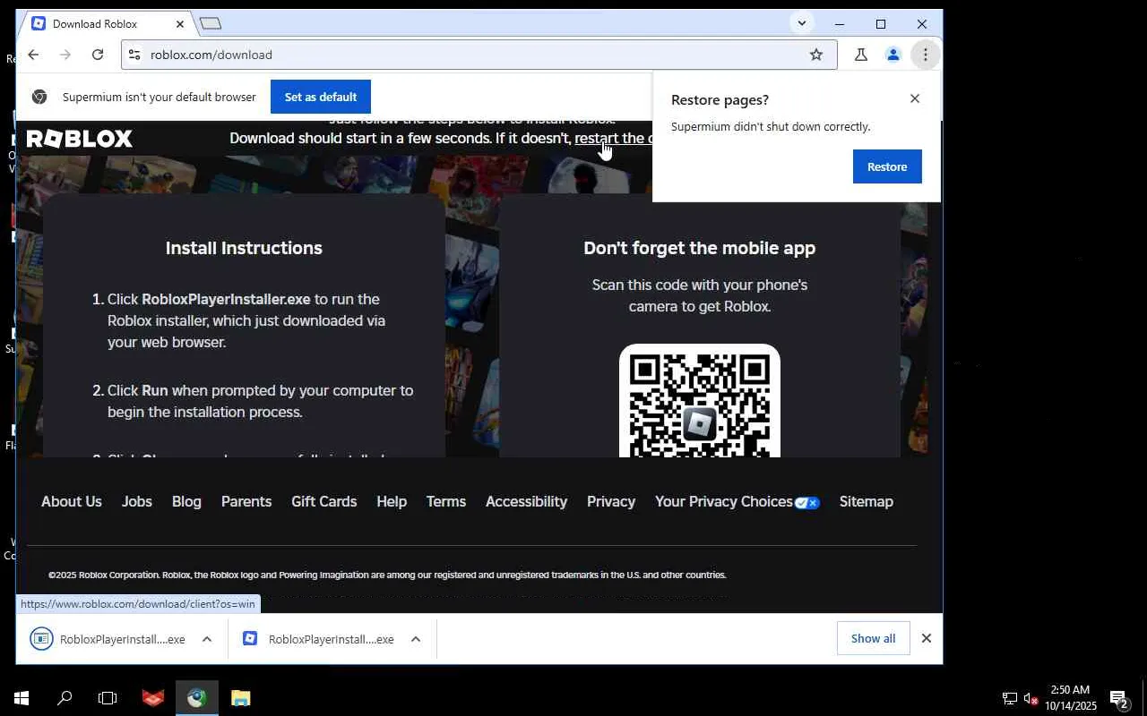This screenshot has width=1147, height=716.
Task: Open the Jobs footer link
Action: [137, 501]
